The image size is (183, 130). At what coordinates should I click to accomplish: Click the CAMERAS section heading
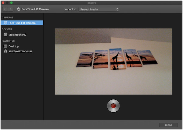pos(8,17)
